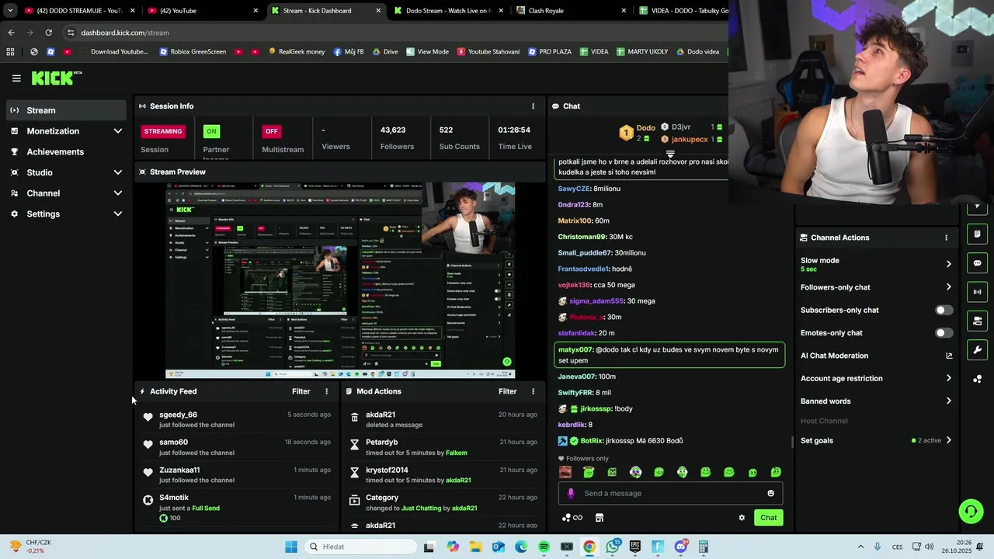Image resolution: width=994 pixels, height=559 pixels.
Task: Open Session Info options menu
Action: coord(533,106)
